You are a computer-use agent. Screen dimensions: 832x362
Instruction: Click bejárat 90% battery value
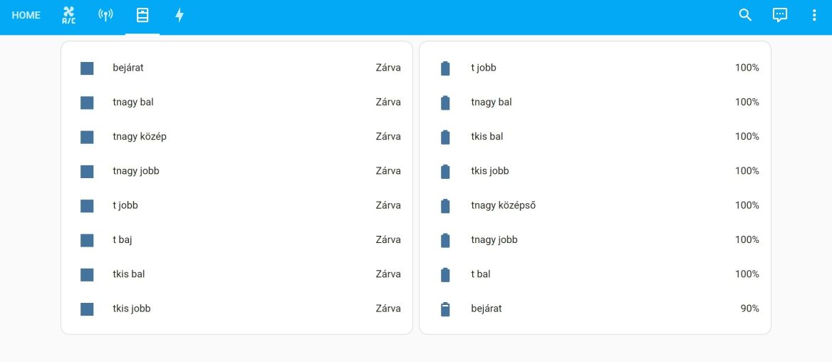[749, 309]
